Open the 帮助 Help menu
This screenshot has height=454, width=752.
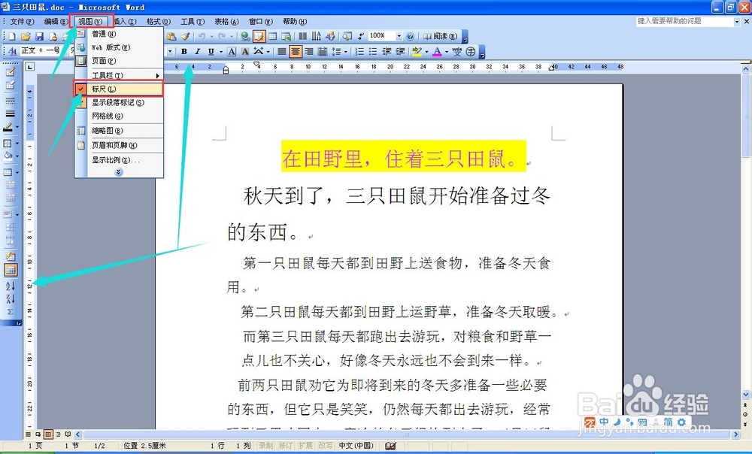coord(295,22)
